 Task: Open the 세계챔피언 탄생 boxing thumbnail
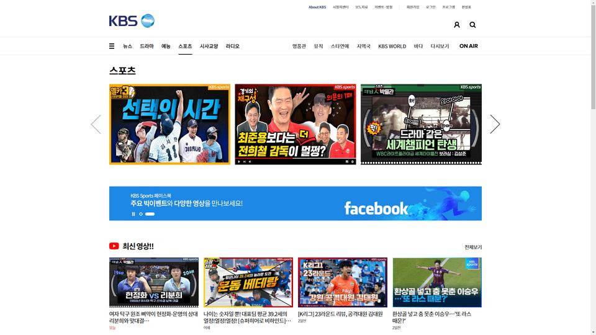421,124
